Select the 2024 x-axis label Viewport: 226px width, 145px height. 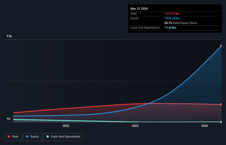(205, 126)
